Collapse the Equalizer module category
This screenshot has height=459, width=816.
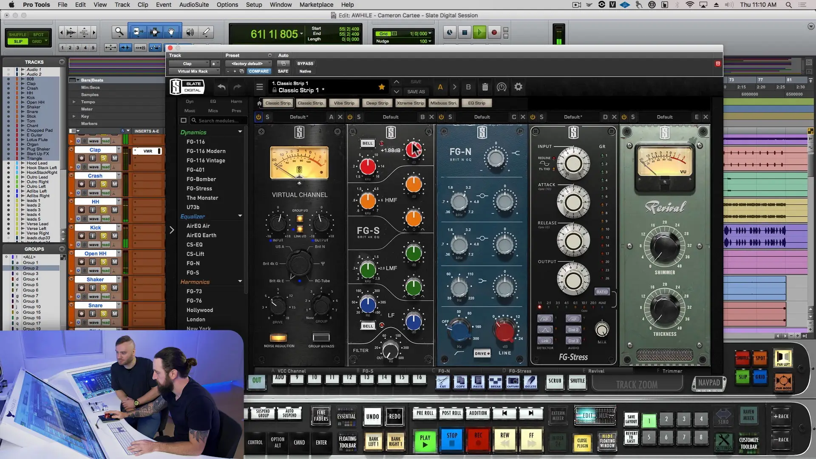point(240,216)
